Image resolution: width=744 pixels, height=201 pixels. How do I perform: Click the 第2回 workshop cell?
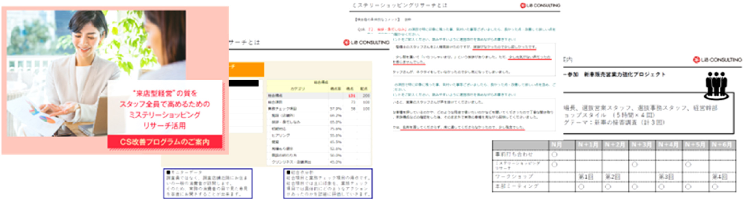tap(612, 177)
